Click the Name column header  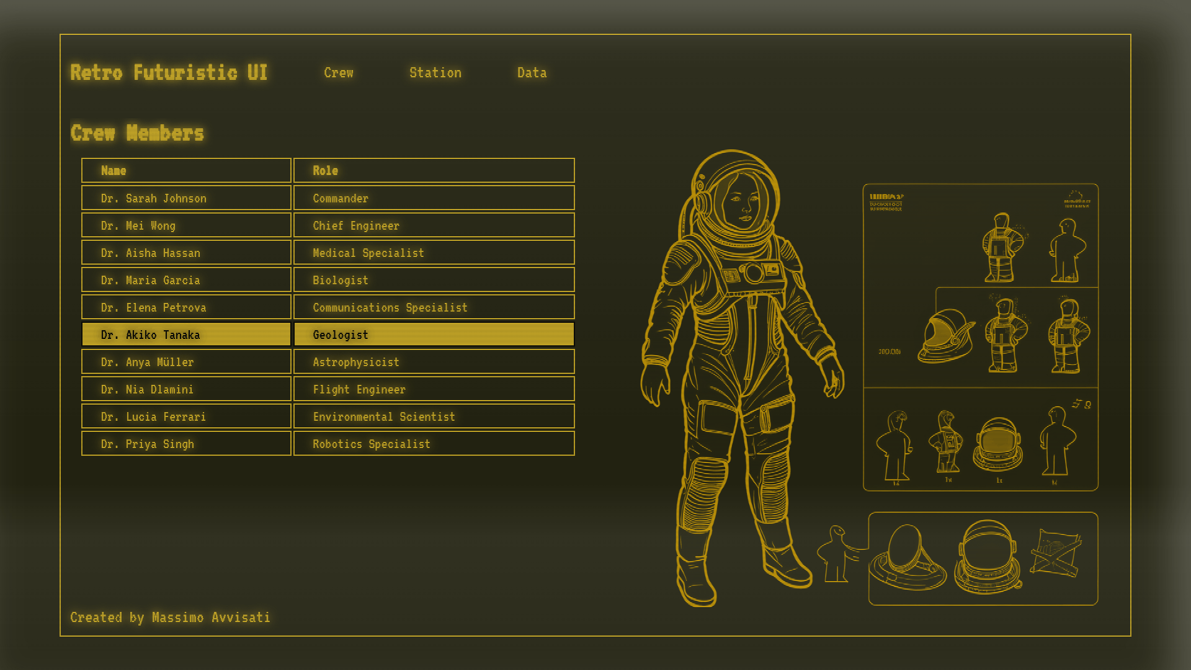tap(186, 171)
